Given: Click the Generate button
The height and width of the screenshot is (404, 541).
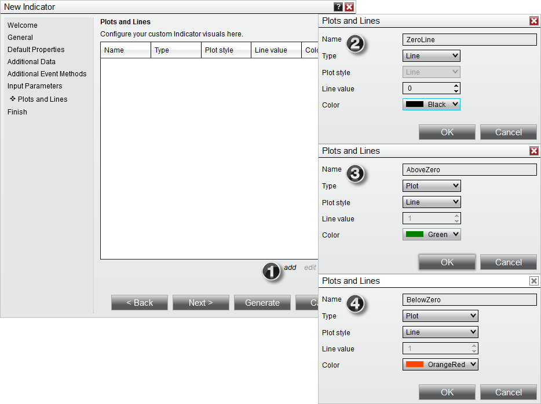Looking at the screenshot, I should coord(262,302).
